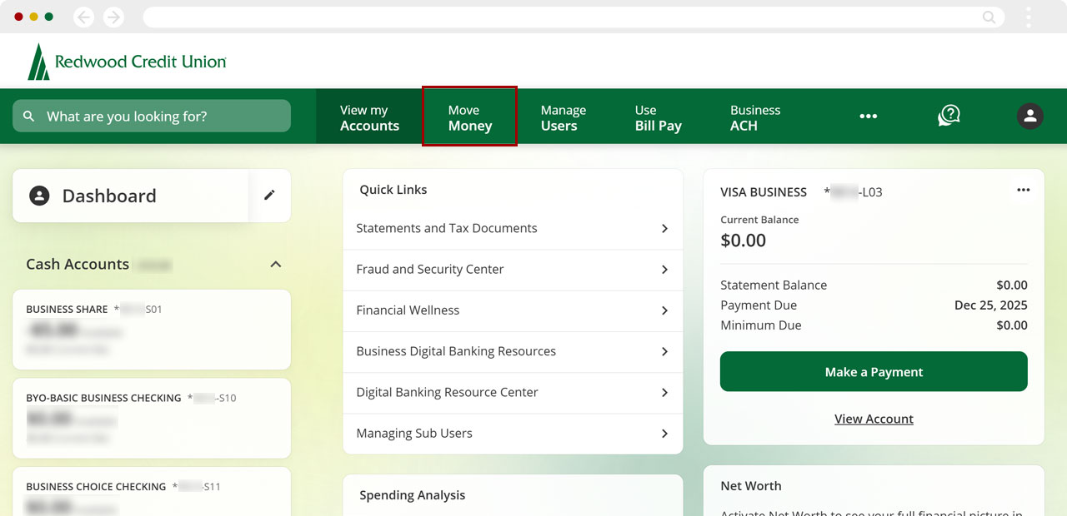Click the Dashboard heading text
This screenshot has height=516, width=1067.
pyautogui.click(x=109, y=196)
